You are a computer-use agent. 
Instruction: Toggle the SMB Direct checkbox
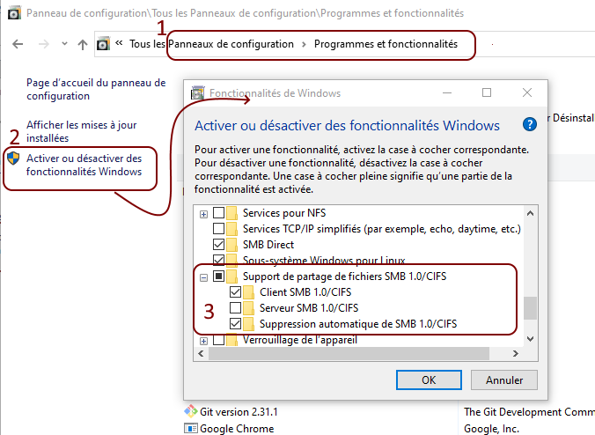tap(219, 244)
